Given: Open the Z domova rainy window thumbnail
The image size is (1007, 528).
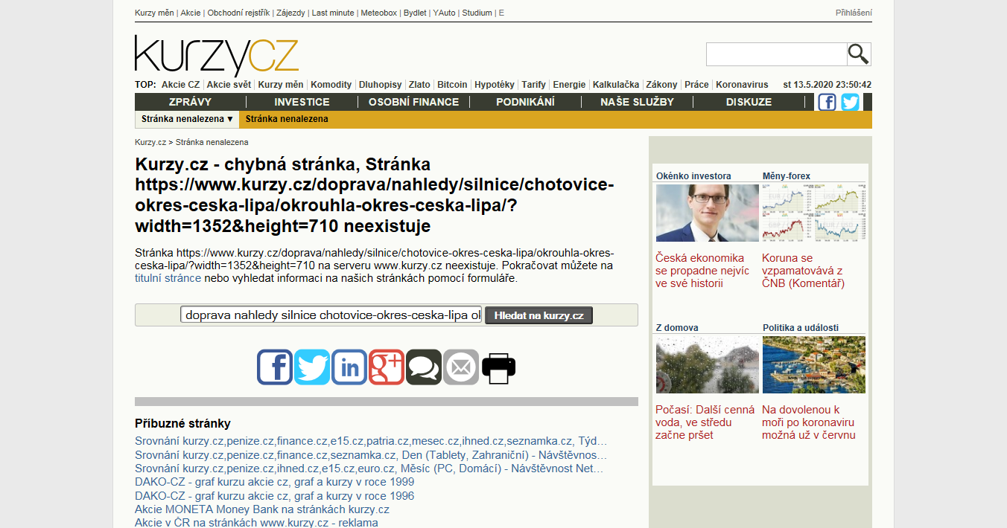Looking at the screenshot, I should 708,364.
